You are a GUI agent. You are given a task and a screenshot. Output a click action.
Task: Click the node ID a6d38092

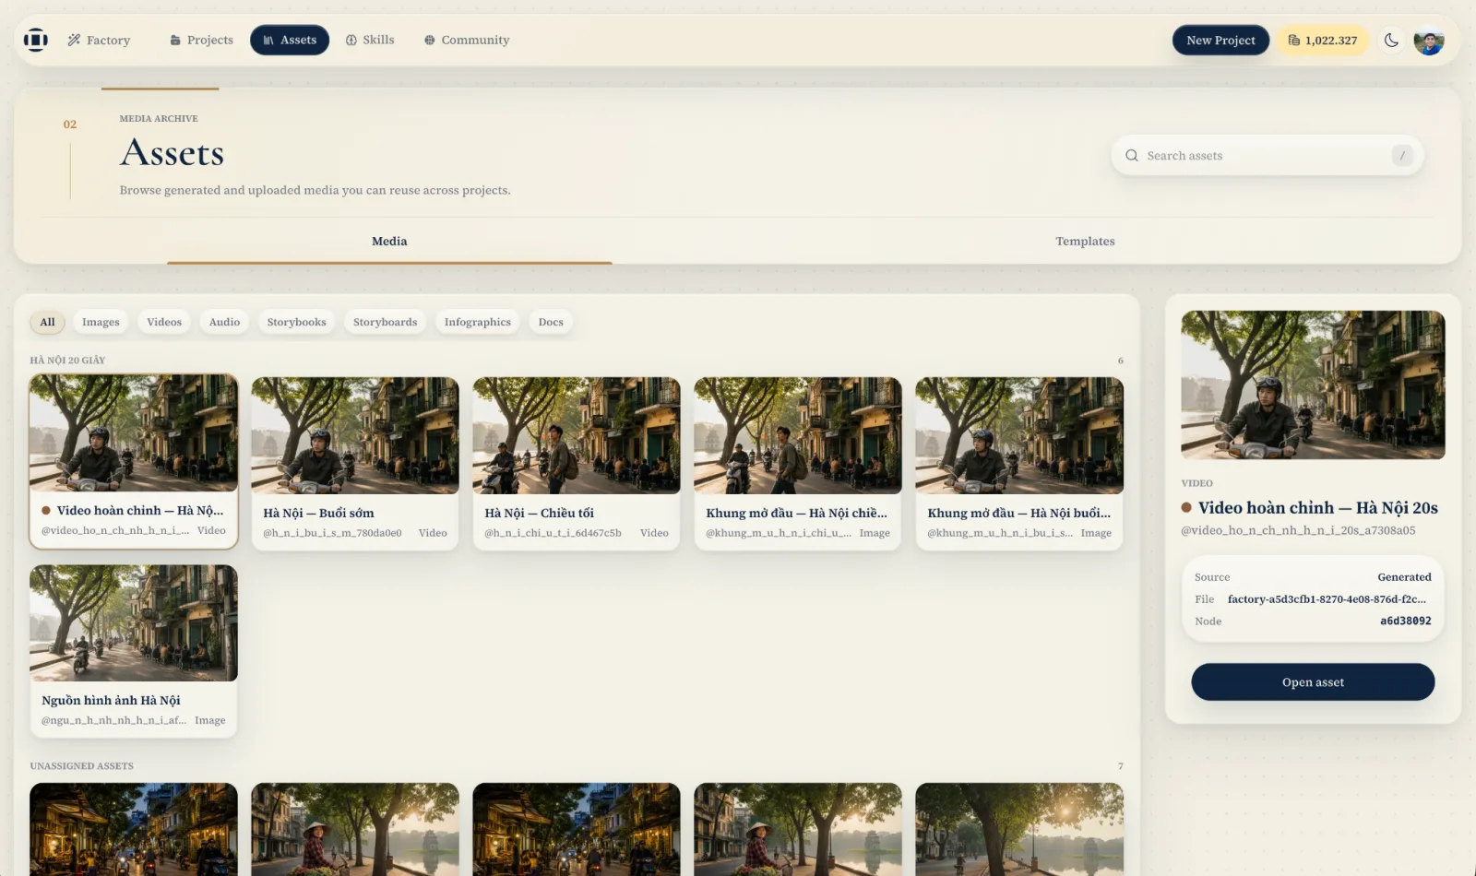[x=1406, y=621]
